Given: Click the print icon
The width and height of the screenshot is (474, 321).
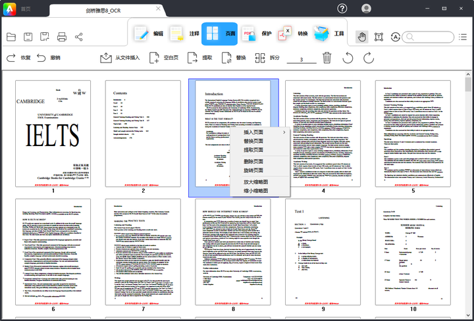Looking at the screenshot, I should [62, 37].
